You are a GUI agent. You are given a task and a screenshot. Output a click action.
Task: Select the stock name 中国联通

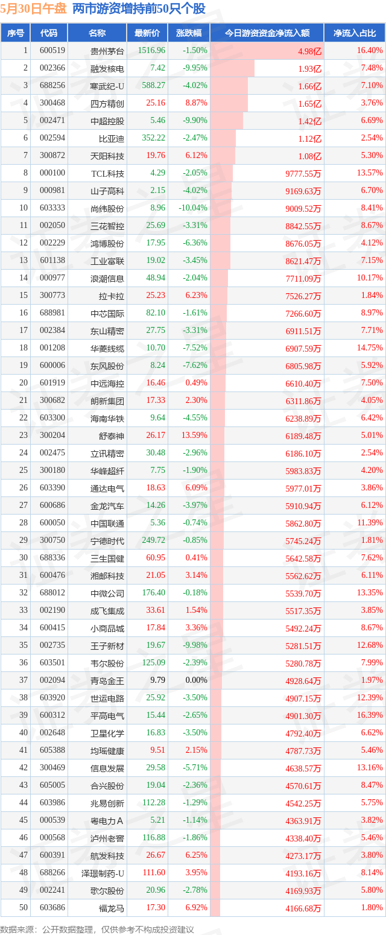coord(107,524)
